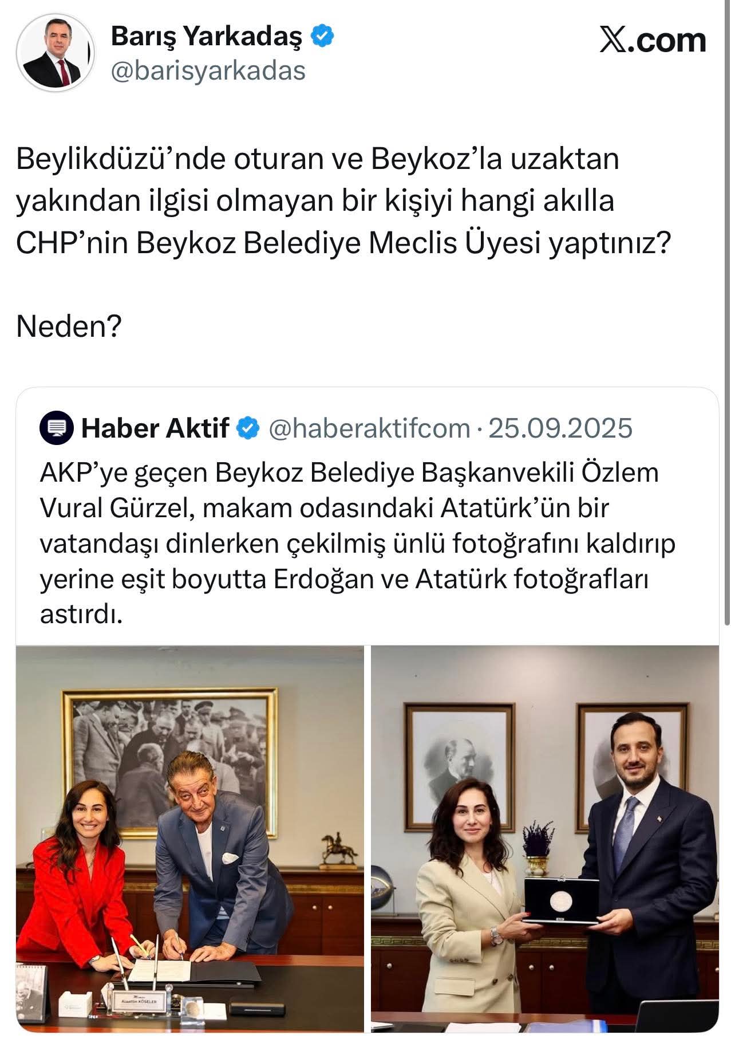Open quoted tweet text about Özlem Vural Gürzel
The width and height of the screenshot is (731, 1043).
tap(358, 544)
